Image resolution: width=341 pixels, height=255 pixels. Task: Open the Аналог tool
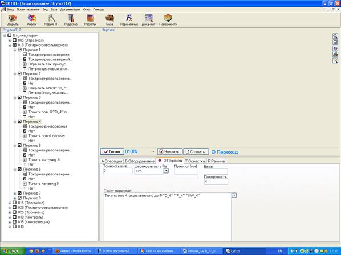pyautogui.click(x=32, y=20)
